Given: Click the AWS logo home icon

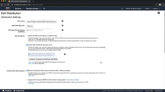Looking at the screenshot, I should (x=7, y=8).
